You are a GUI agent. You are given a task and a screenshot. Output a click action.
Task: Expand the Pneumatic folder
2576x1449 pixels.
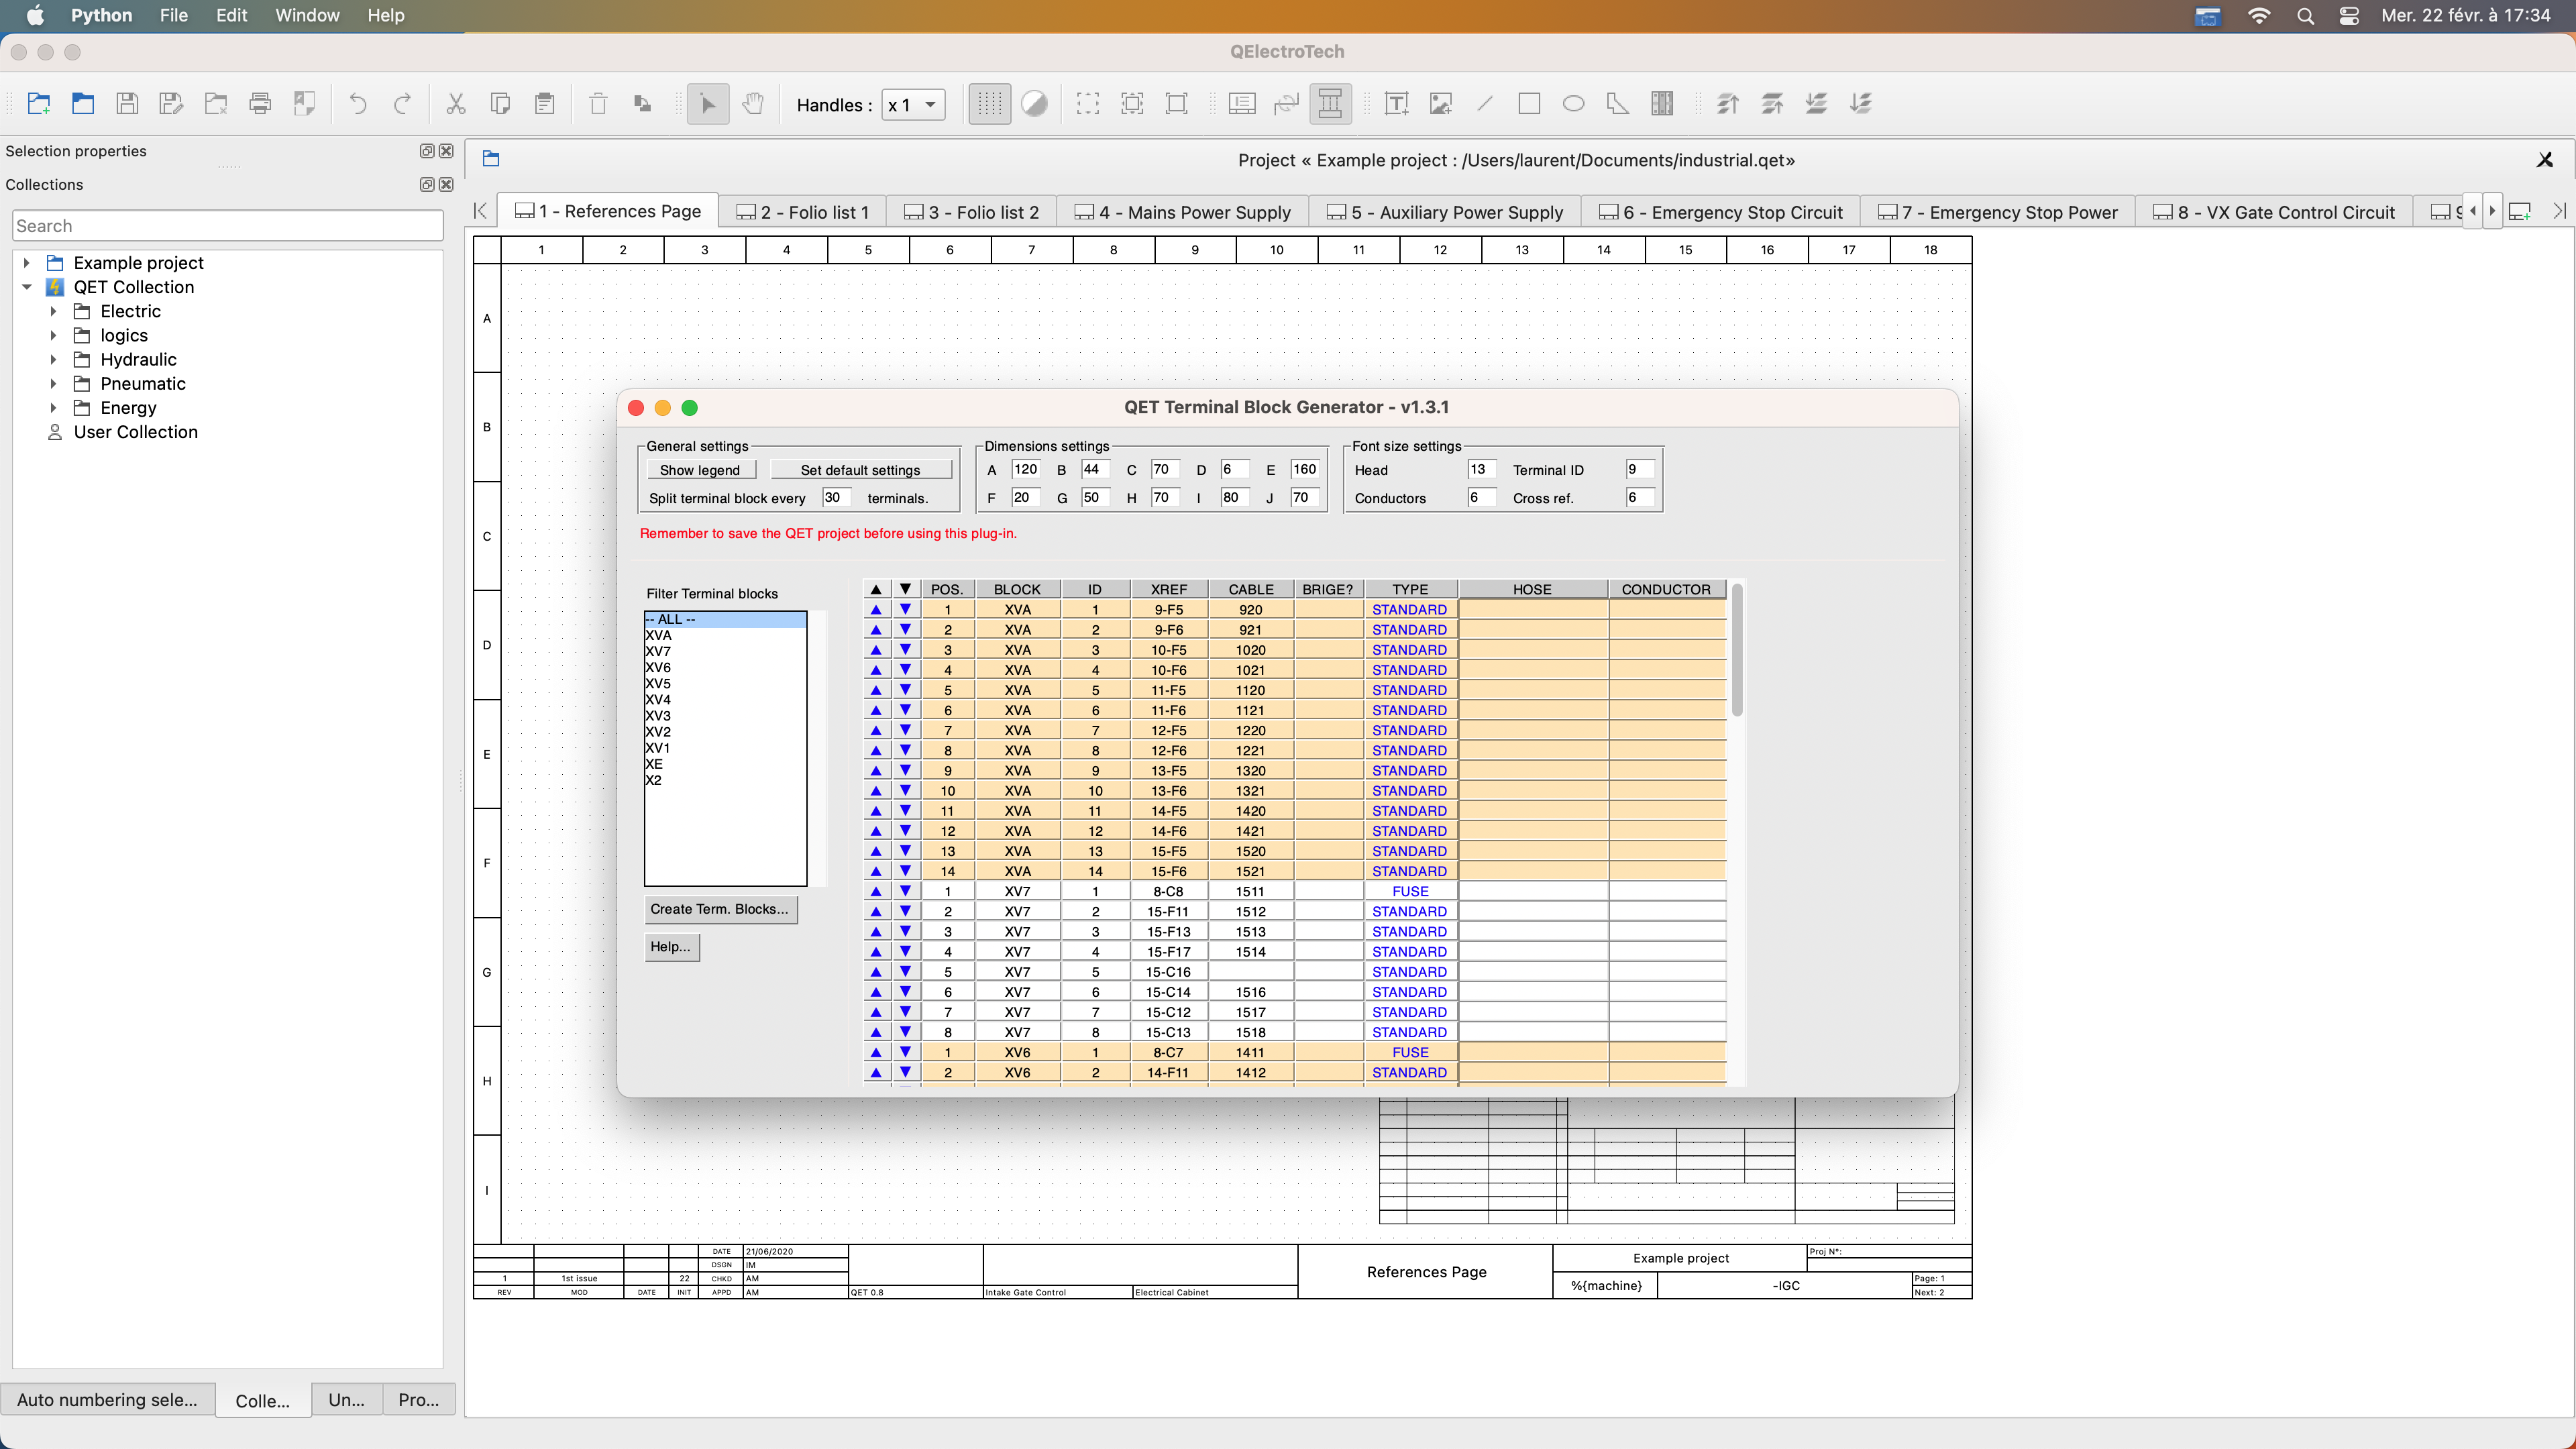coord(54,384)
